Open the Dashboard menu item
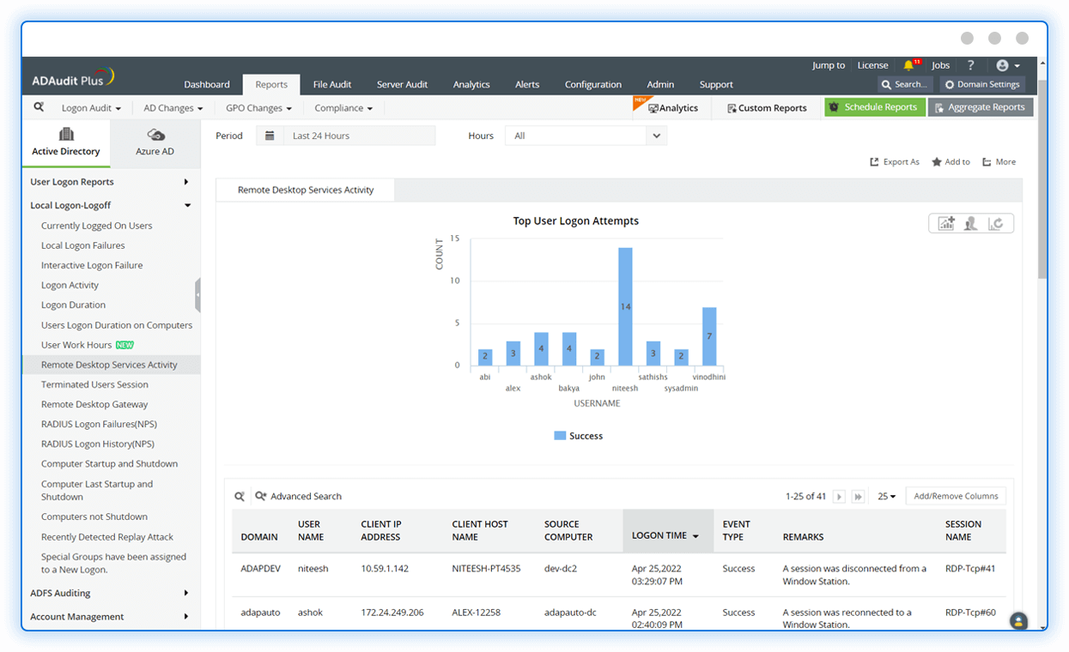Viewport: 1069px width, 652px height. coord(207,84)
